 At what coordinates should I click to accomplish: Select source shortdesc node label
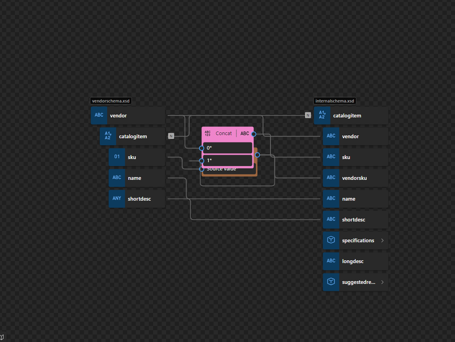coord(139,199)
